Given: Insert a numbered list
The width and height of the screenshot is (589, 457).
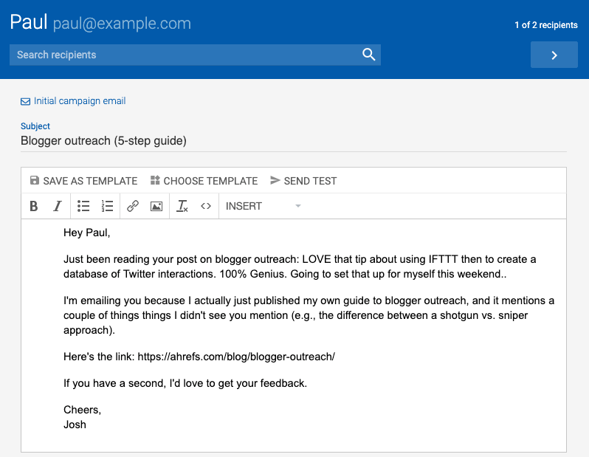Looking at the screenshot, I should tap(107, 206).
